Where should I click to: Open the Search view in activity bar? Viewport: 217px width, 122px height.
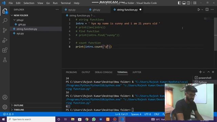click(x=5, y=21)
